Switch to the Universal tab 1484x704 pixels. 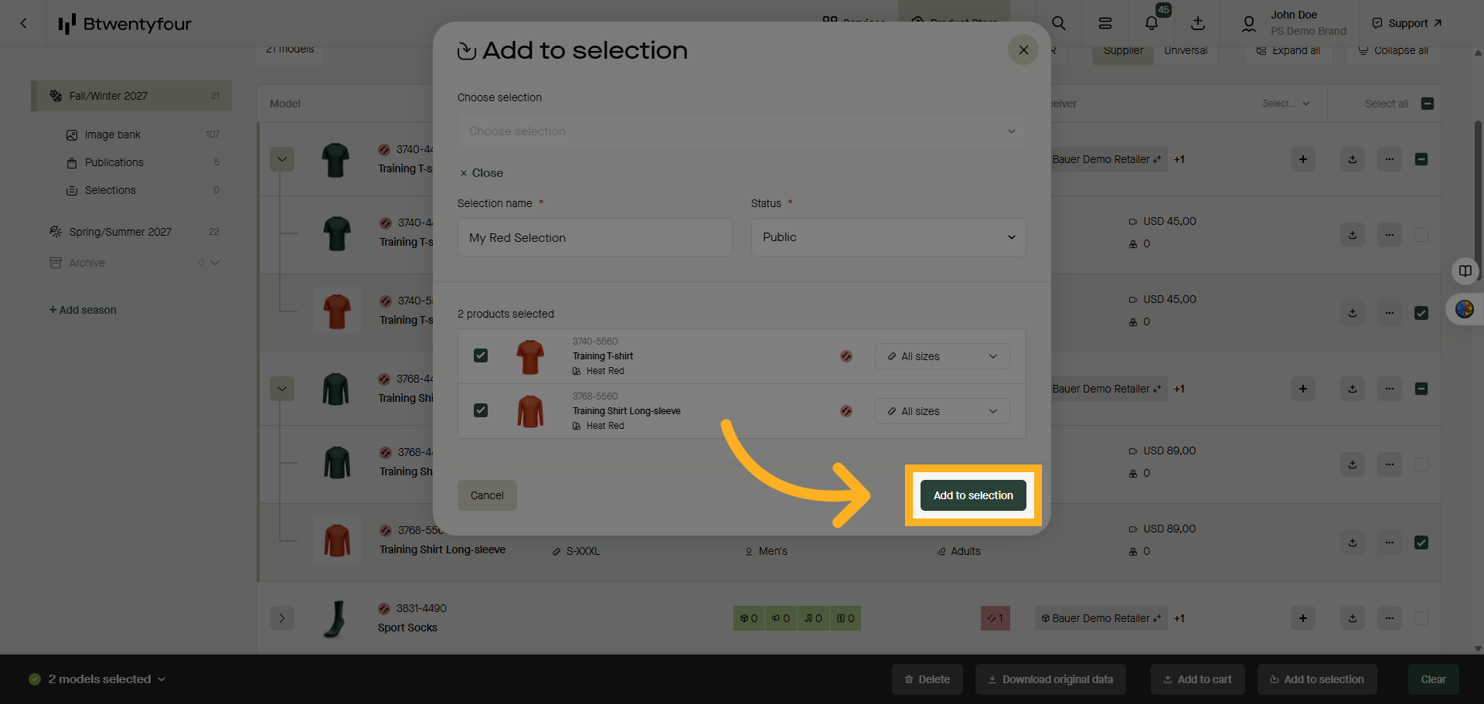[x=1186, y=50]
